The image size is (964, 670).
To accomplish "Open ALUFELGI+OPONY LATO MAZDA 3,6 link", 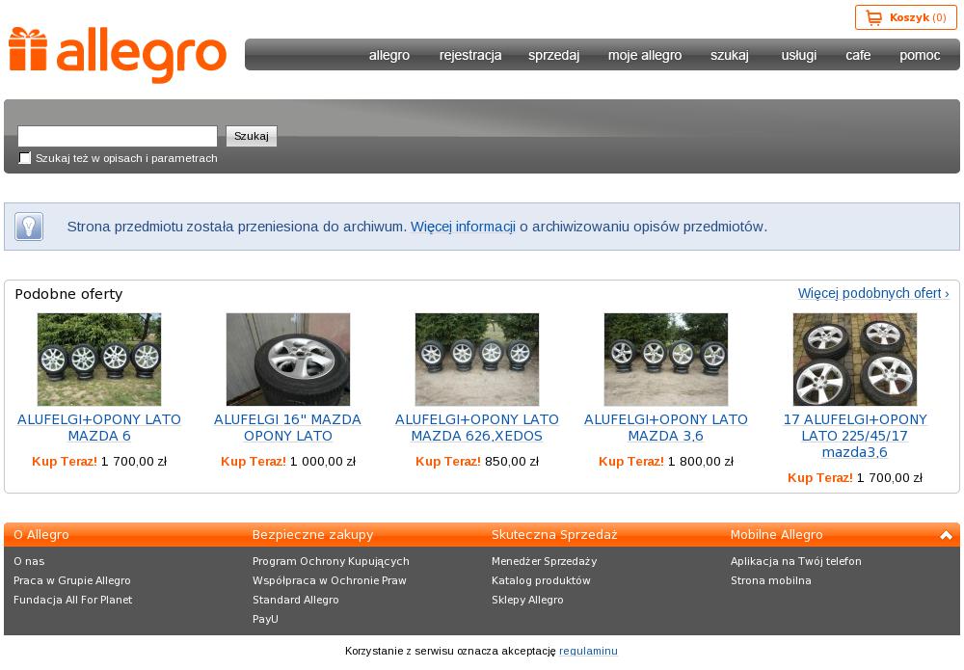I will [666, 428].
